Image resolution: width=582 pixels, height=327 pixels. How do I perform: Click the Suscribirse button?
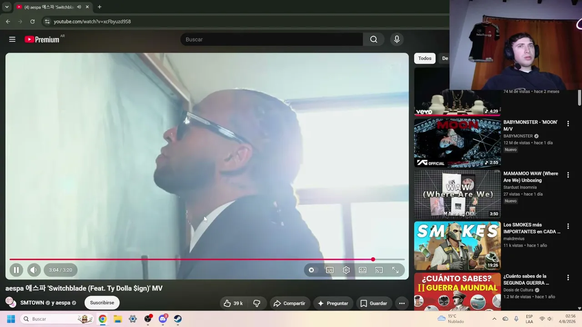tap(102, 302)
